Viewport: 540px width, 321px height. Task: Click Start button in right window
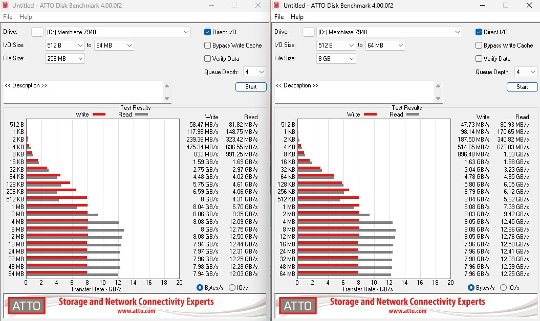coord(522,87)
